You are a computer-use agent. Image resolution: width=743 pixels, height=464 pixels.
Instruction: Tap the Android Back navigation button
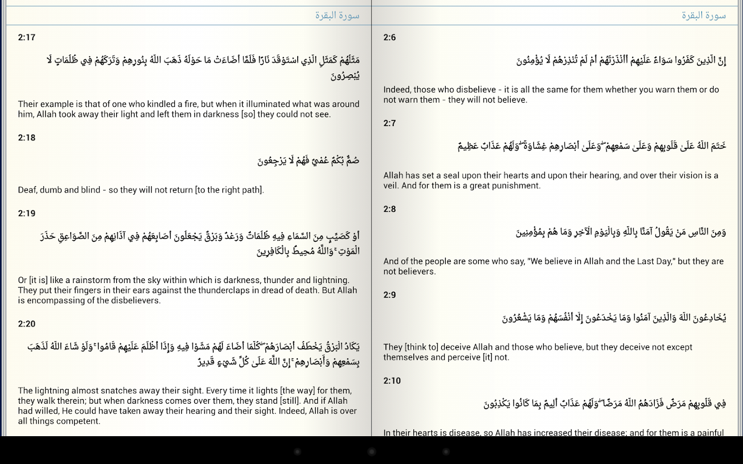tap(297, 451)
